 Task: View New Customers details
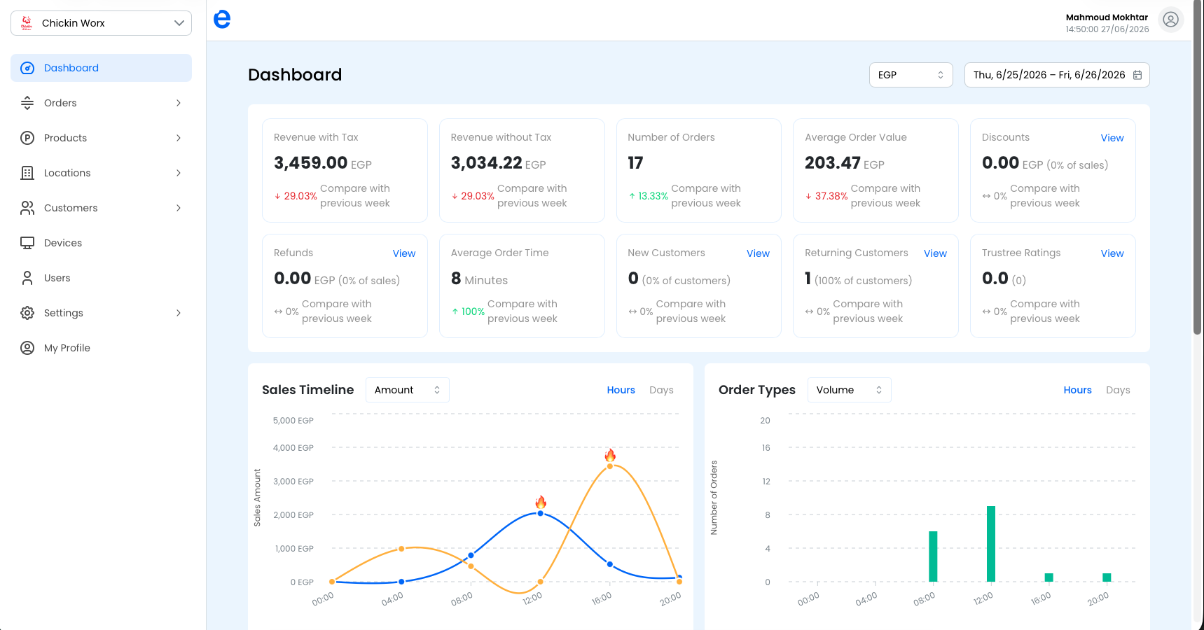758,253
